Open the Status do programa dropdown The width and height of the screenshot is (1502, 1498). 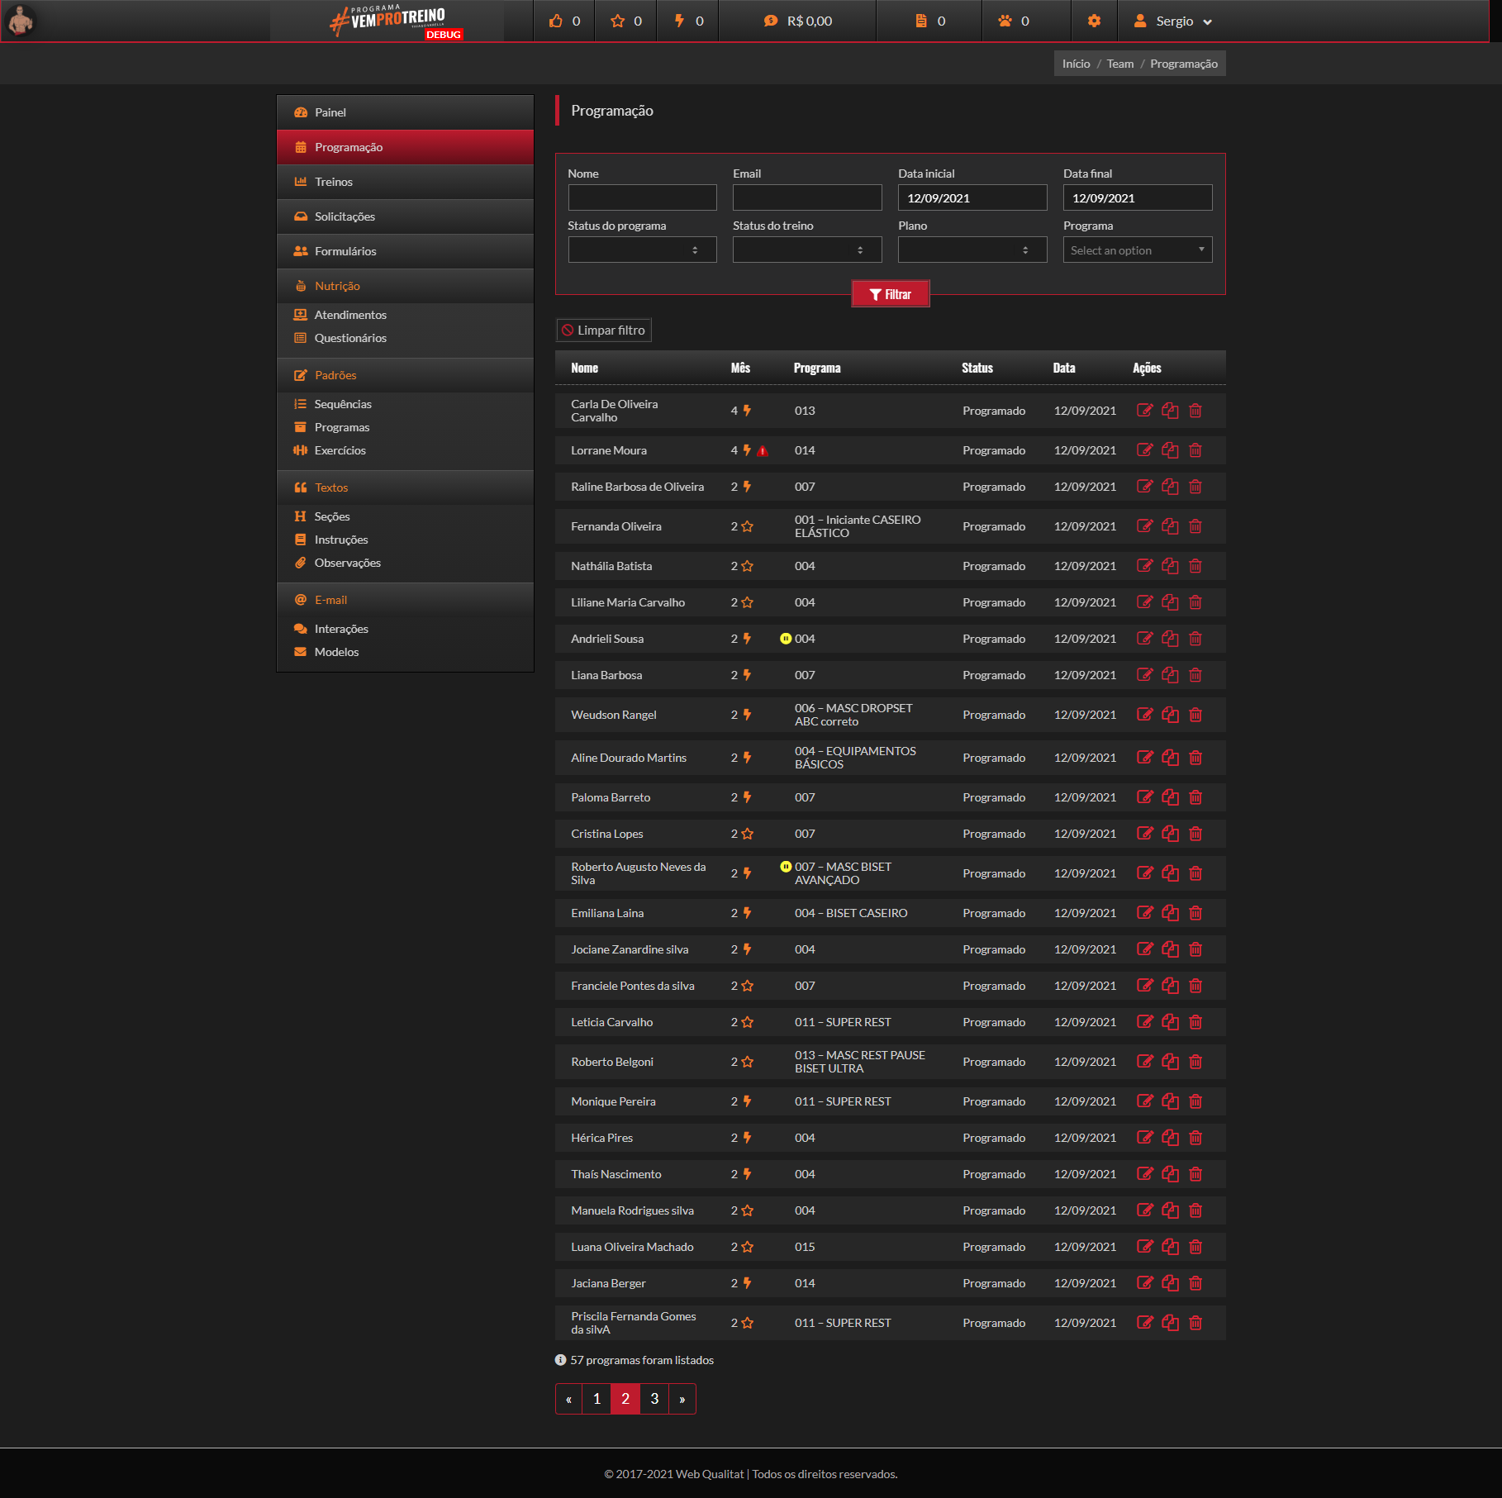pyautogui.click(x=642, y=250)
